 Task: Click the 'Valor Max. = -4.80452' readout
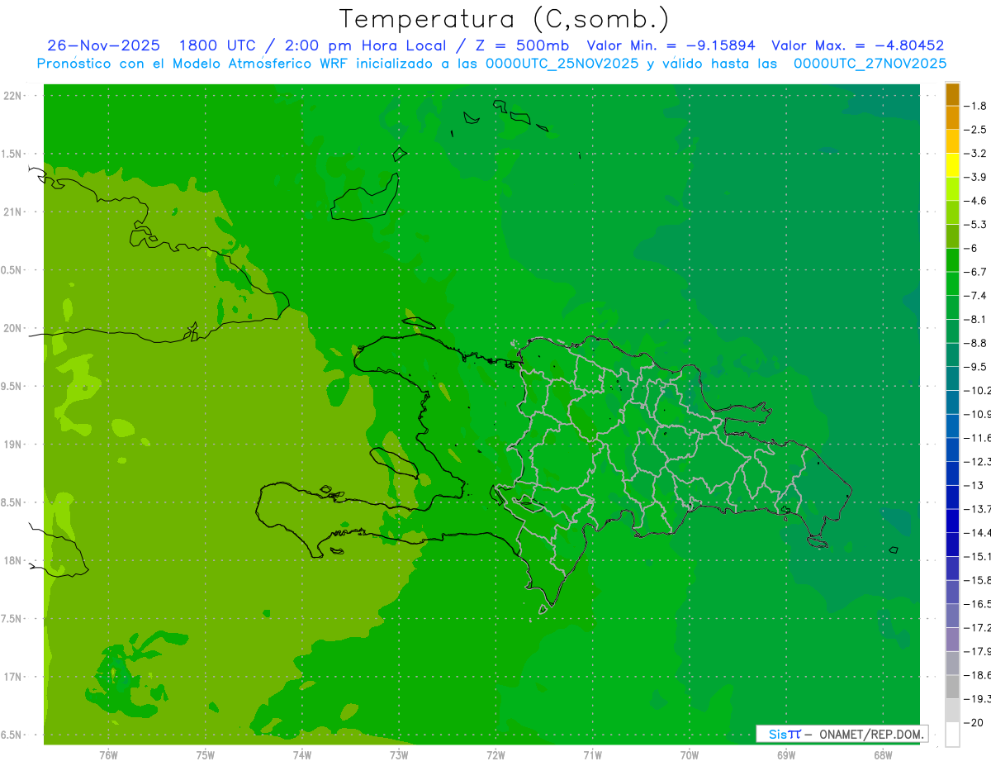pyautogui.click(x=858, y=45)
